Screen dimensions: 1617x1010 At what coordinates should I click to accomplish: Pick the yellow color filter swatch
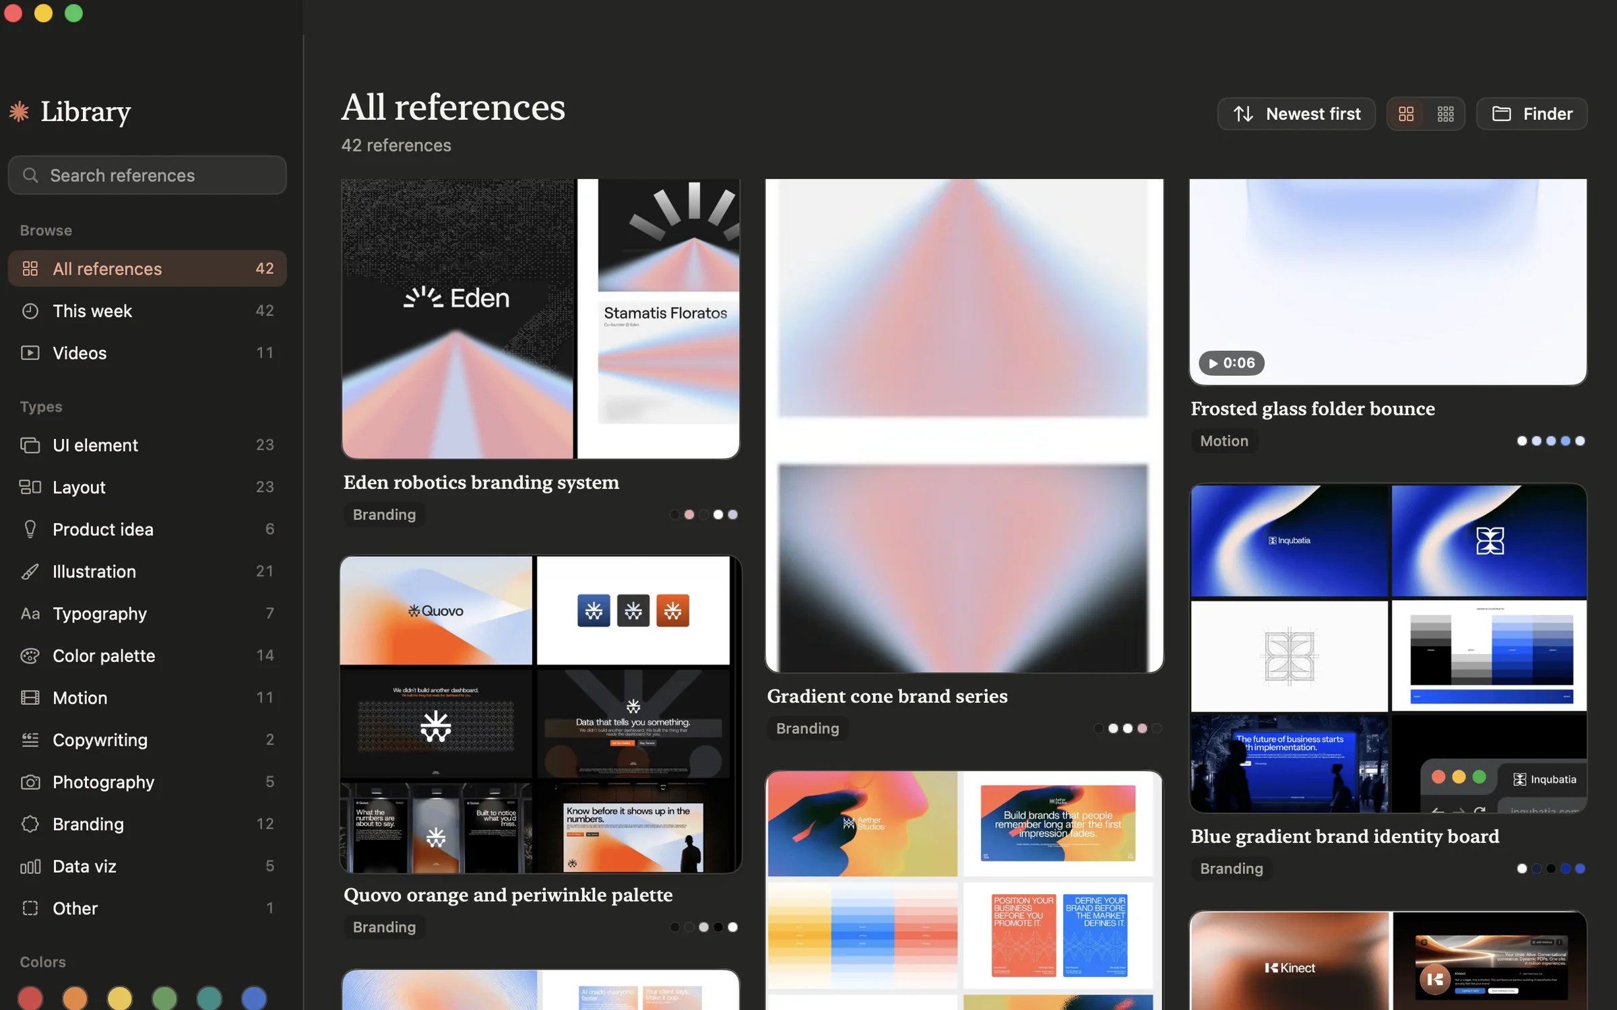click(120, 998)
